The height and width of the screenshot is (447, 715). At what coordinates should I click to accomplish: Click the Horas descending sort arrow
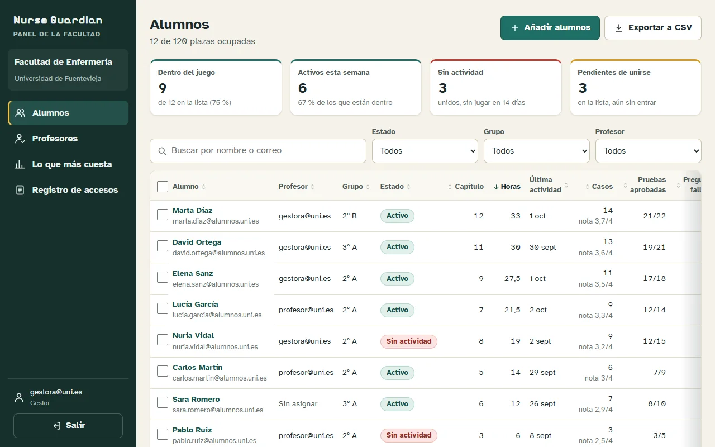(x=496, y=187)
